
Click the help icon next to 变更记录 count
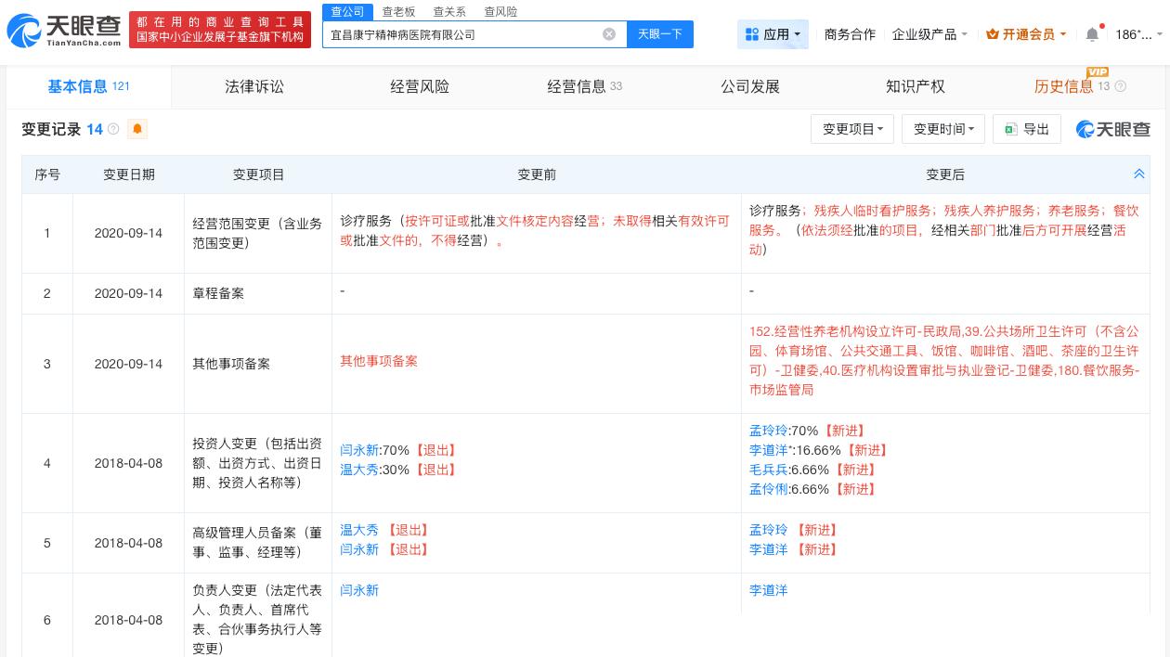tap(113, 130)
